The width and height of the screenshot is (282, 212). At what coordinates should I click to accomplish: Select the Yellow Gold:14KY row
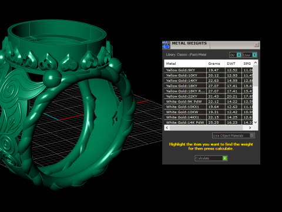click(x=209, y=81)
